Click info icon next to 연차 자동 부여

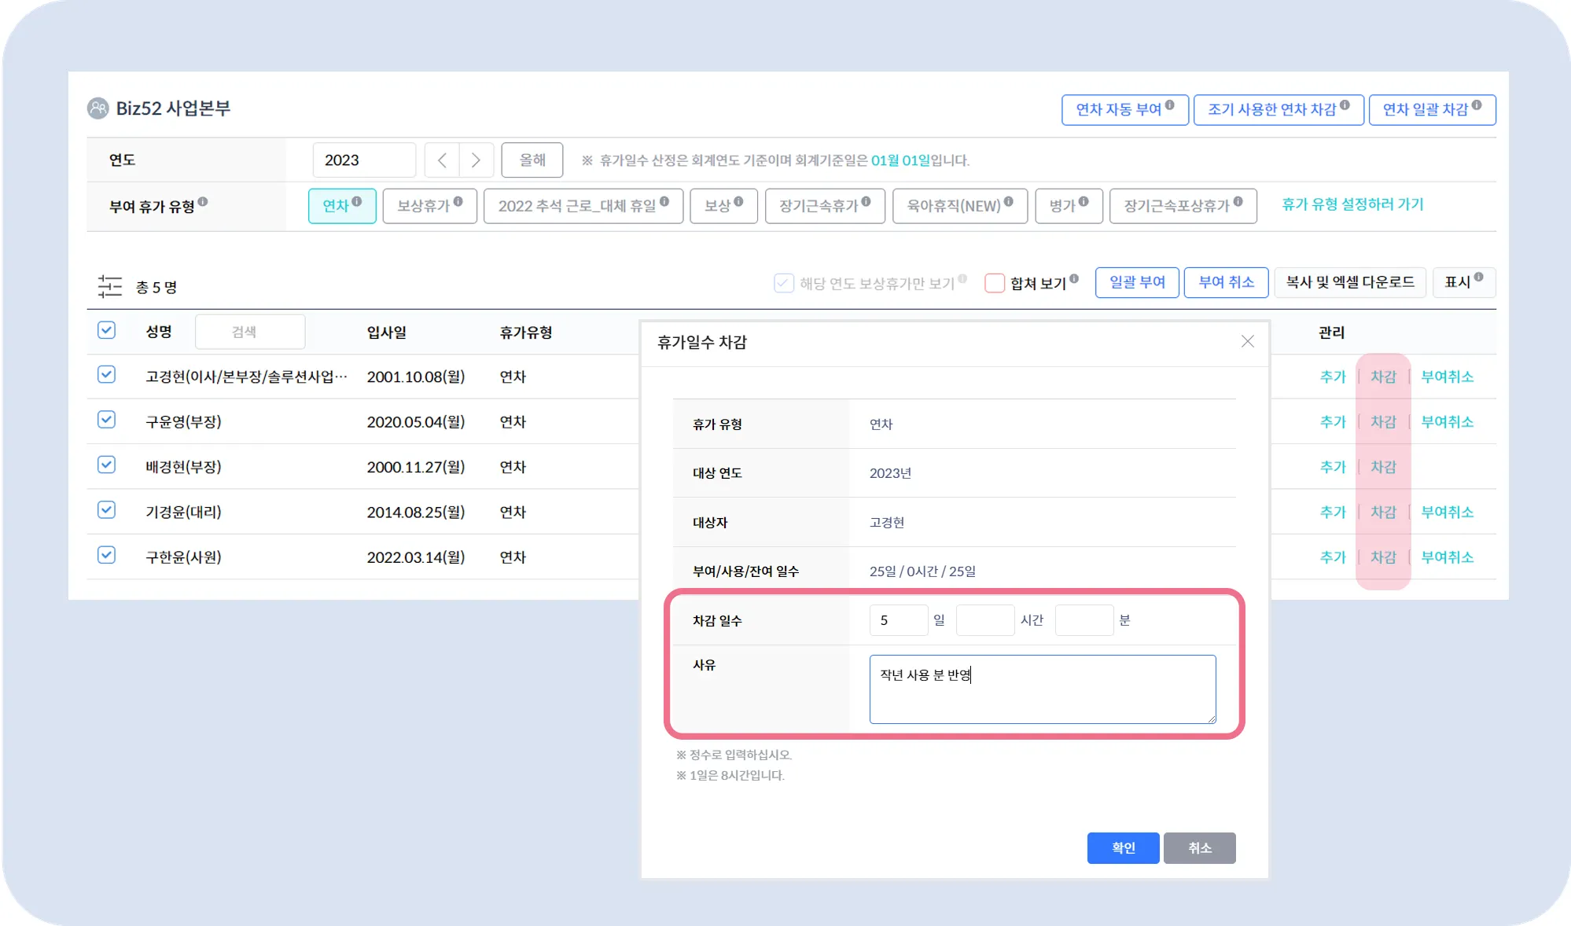(x=1170, y=105)
